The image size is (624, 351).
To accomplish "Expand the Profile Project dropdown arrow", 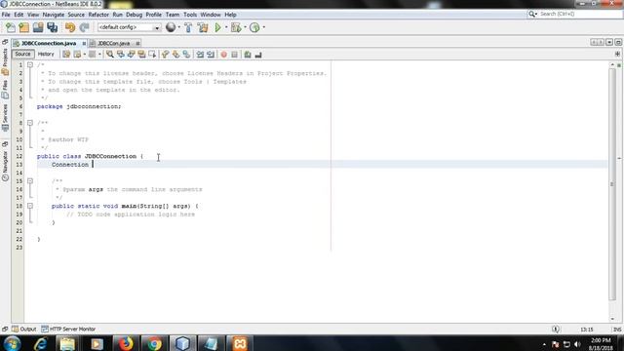I will (x=264, y=27).
